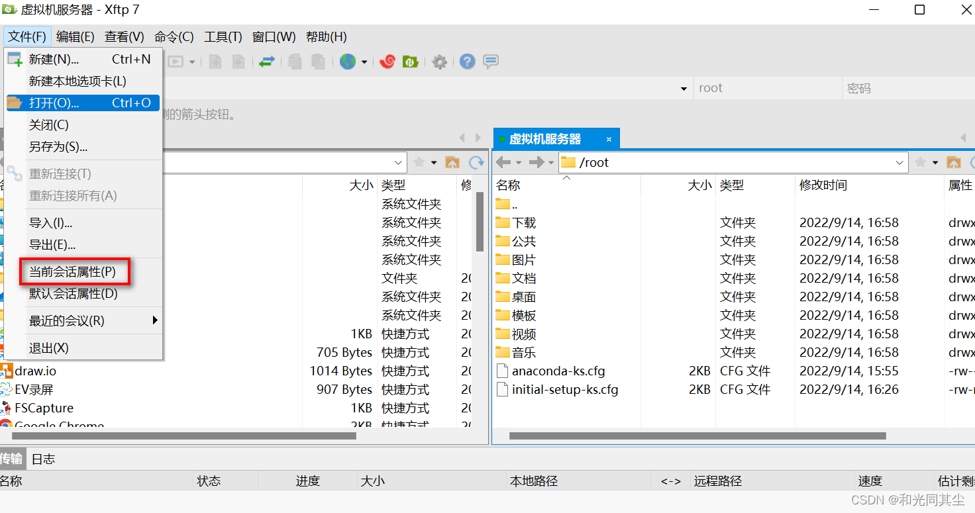Choose 另存为(S)... menu entry

[x=83, y=146]
